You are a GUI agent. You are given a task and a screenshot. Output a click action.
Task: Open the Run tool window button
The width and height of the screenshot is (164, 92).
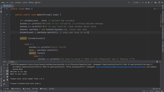[x=6, y=89]
